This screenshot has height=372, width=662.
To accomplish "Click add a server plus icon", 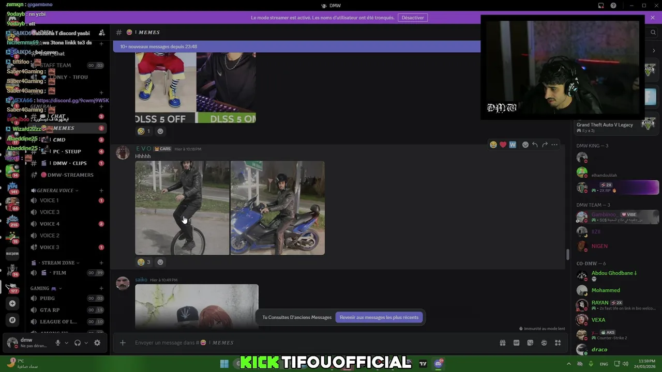I will point(12,303).
